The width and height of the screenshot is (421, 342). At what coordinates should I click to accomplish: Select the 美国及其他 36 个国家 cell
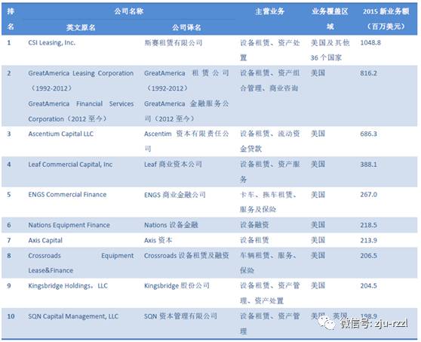pyautogui.click(x=330, y=51)
